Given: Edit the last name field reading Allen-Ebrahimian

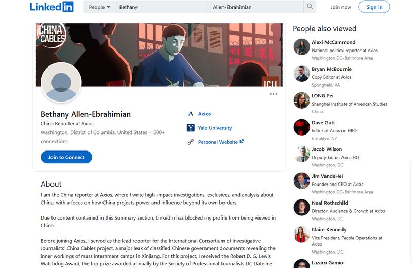Looking at the screenshot, I should click(256, 7).
